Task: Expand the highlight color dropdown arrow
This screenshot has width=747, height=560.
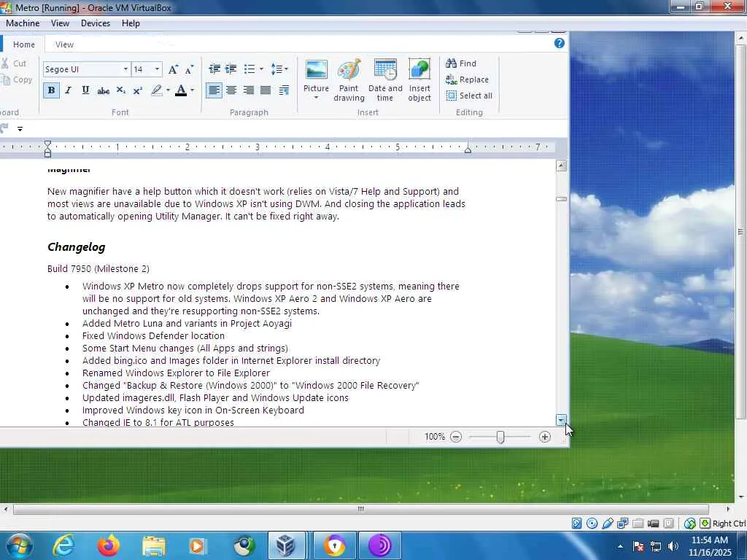Action: (x=168, y=90)
